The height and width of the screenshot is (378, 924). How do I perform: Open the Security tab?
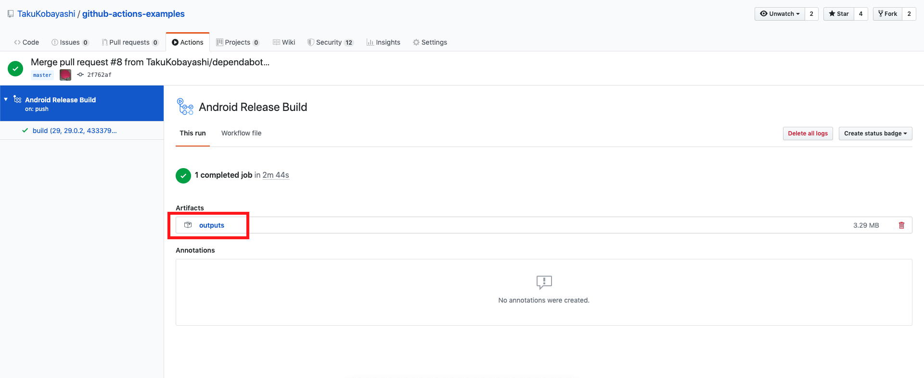click(x=330, y=42)
